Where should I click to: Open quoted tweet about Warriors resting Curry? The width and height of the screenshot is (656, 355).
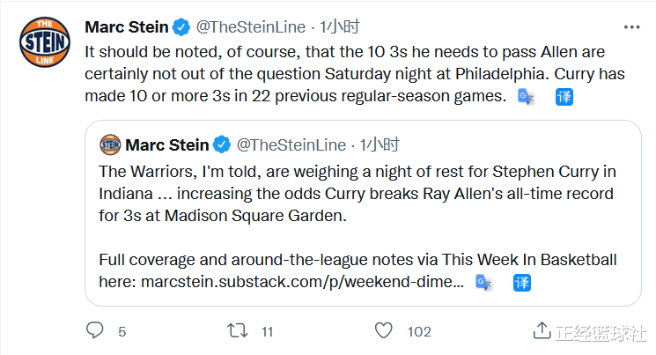[x=363, y=213]
